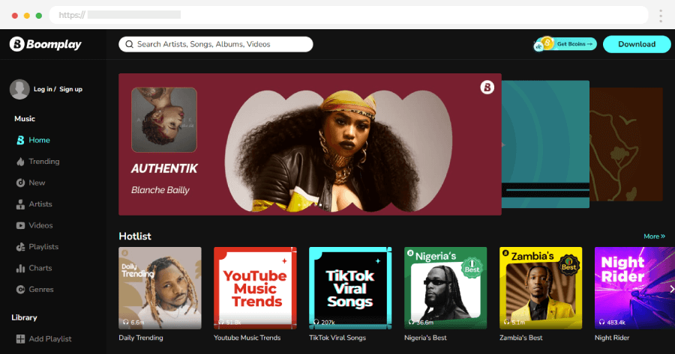This screenshot has height=354, width=675.
Task: Go to Home in sidebar
Action: click(x=39, y=140)
